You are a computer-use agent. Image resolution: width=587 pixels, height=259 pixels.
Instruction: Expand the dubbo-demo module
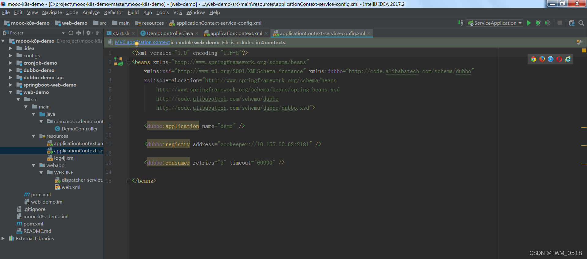click(11, 70)
